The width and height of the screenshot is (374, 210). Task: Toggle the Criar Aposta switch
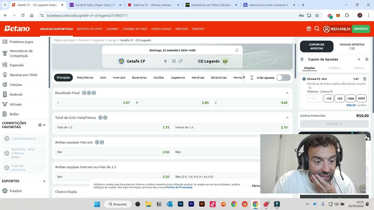[x=283, y=78]
